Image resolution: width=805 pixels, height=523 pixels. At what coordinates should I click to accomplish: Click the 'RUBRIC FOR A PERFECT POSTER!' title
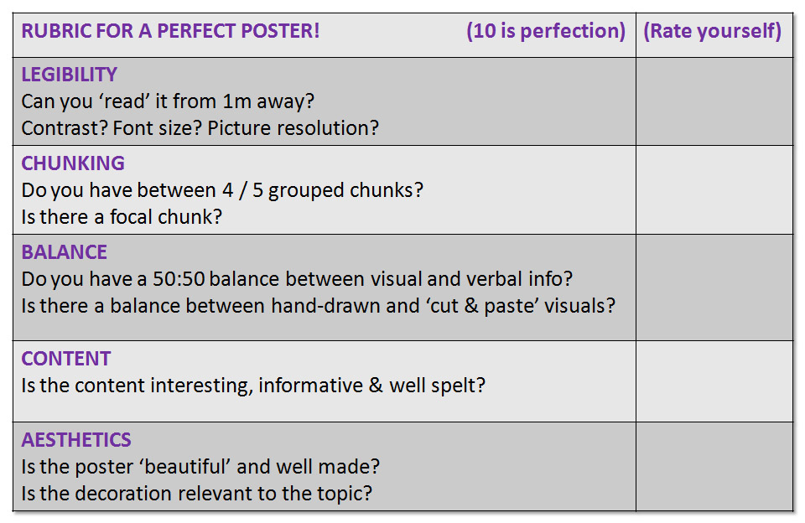(x=170, y=31)
